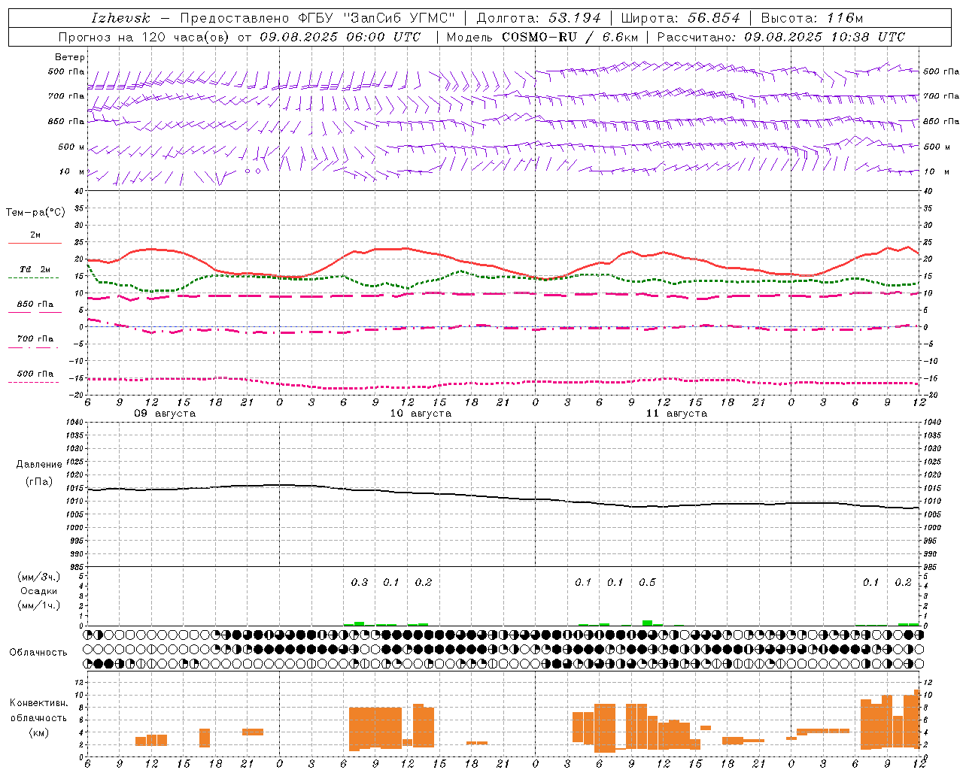Click the "Осадки" panel label
The height and width of the screenshot is (770, 963).
coord(39,591)
